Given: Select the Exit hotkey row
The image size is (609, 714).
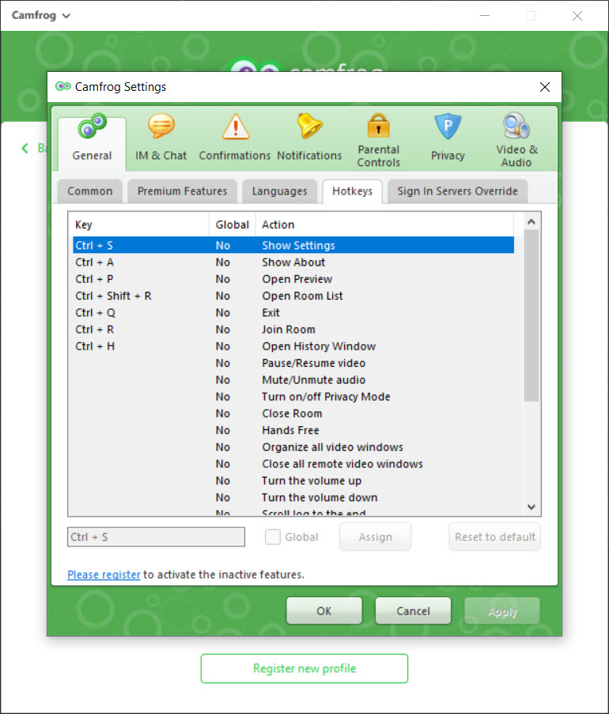Looking at the screenshot, I should pyautogui.click(x=293, y=313).
